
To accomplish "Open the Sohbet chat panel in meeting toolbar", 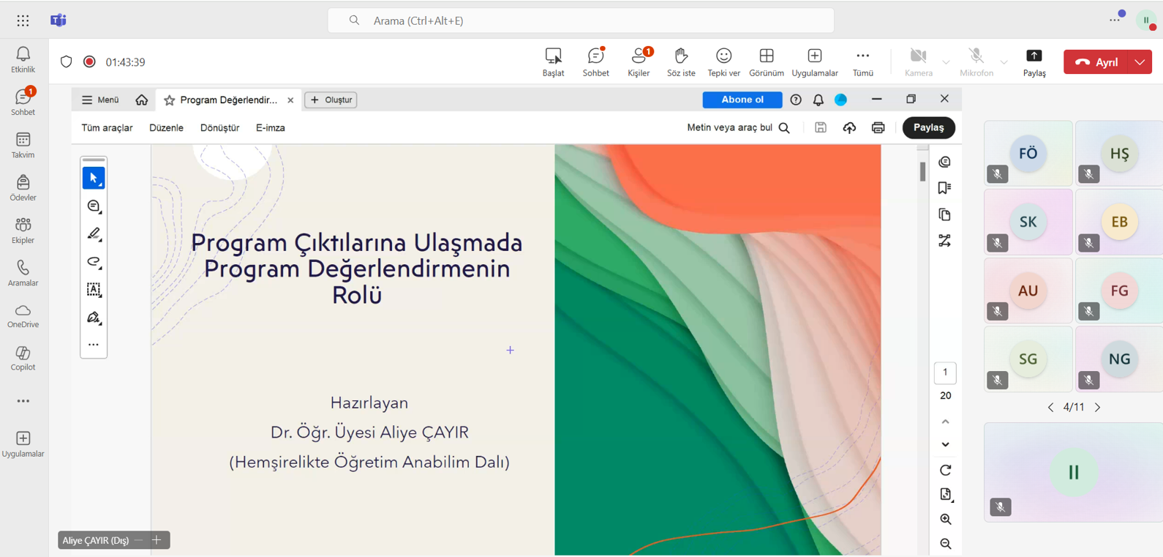I will [595, 61].
